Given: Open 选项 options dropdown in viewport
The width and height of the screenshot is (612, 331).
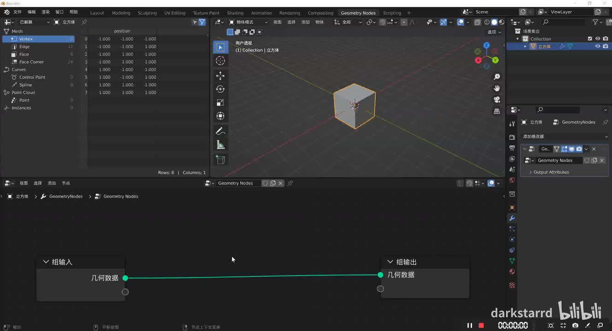Looking at the screenshot, I should pyautogui.click(x=494, y=32).
